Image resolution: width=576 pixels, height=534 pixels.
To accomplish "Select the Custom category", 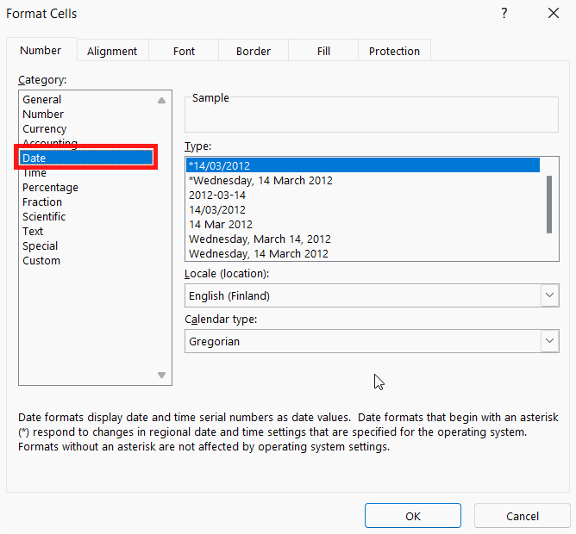I will point(41,261).
